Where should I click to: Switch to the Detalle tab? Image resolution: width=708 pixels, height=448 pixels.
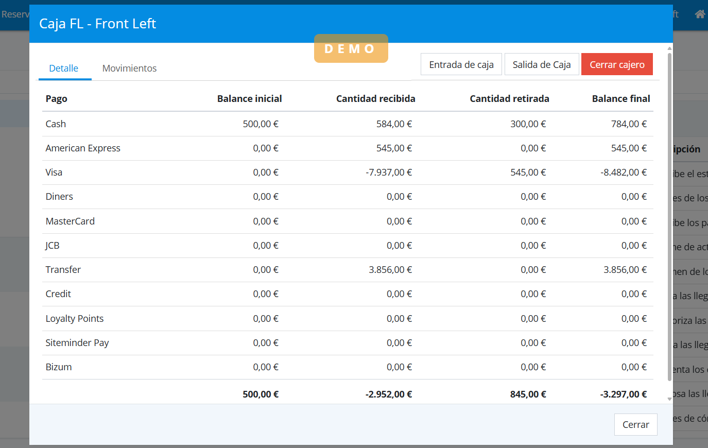click(x=64, y=68)
